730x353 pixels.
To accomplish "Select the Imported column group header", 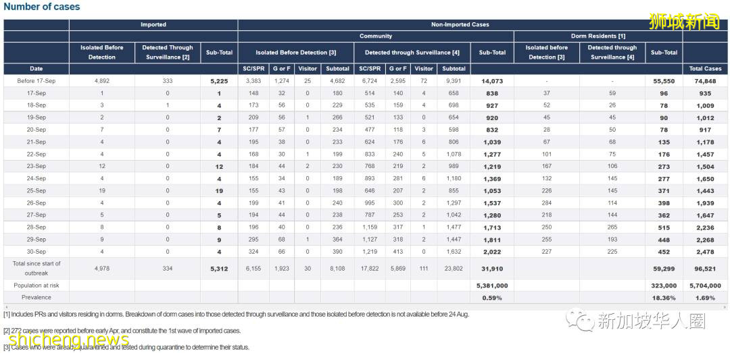I will pyautogui.click(x=153, y=25).
